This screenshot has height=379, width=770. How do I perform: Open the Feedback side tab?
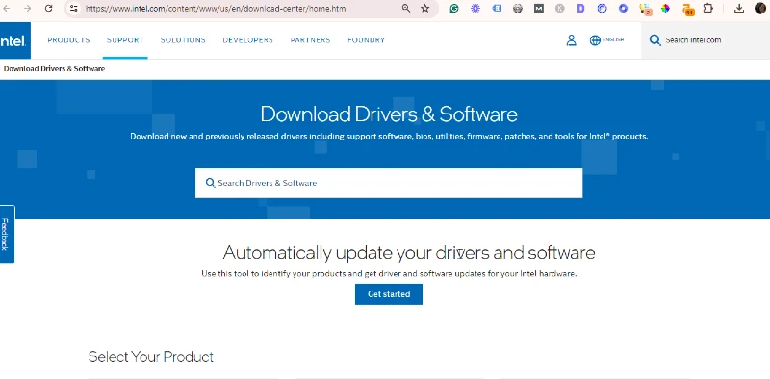click(x=7, y=234)
